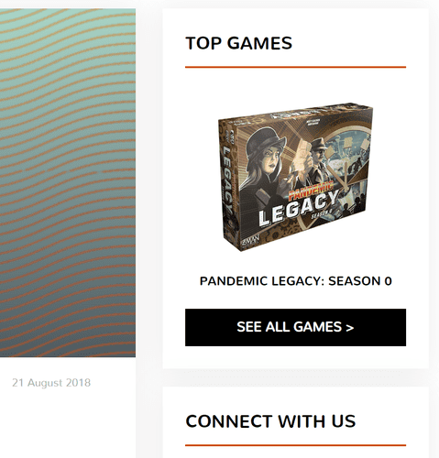This screenshot has height=458, width=439.
Task: Click the TOP GAMES heading
Action: click(238, 43)
